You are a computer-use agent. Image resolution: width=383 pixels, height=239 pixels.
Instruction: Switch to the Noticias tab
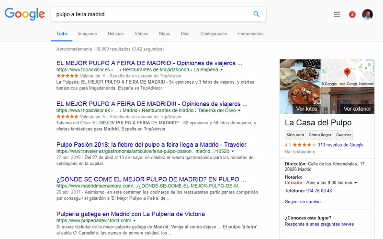(115, 33)
